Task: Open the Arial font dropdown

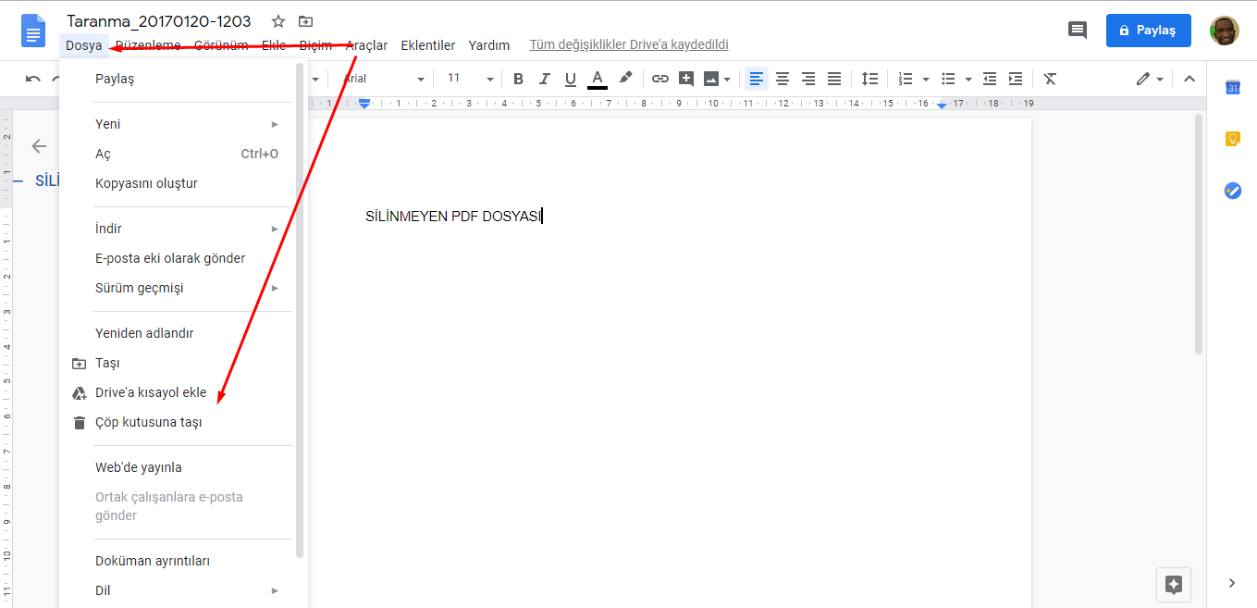Action: click(384, 79)
